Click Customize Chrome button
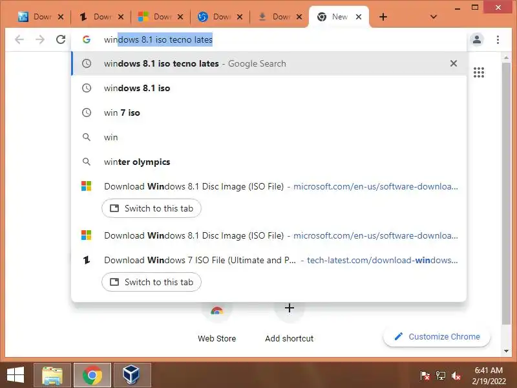Screen dimensions: 517x388 (437, 336)
